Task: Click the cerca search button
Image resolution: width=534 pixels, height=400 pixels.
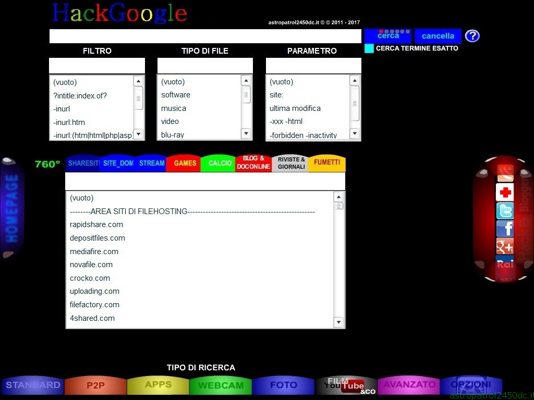Action: point(388,36)
